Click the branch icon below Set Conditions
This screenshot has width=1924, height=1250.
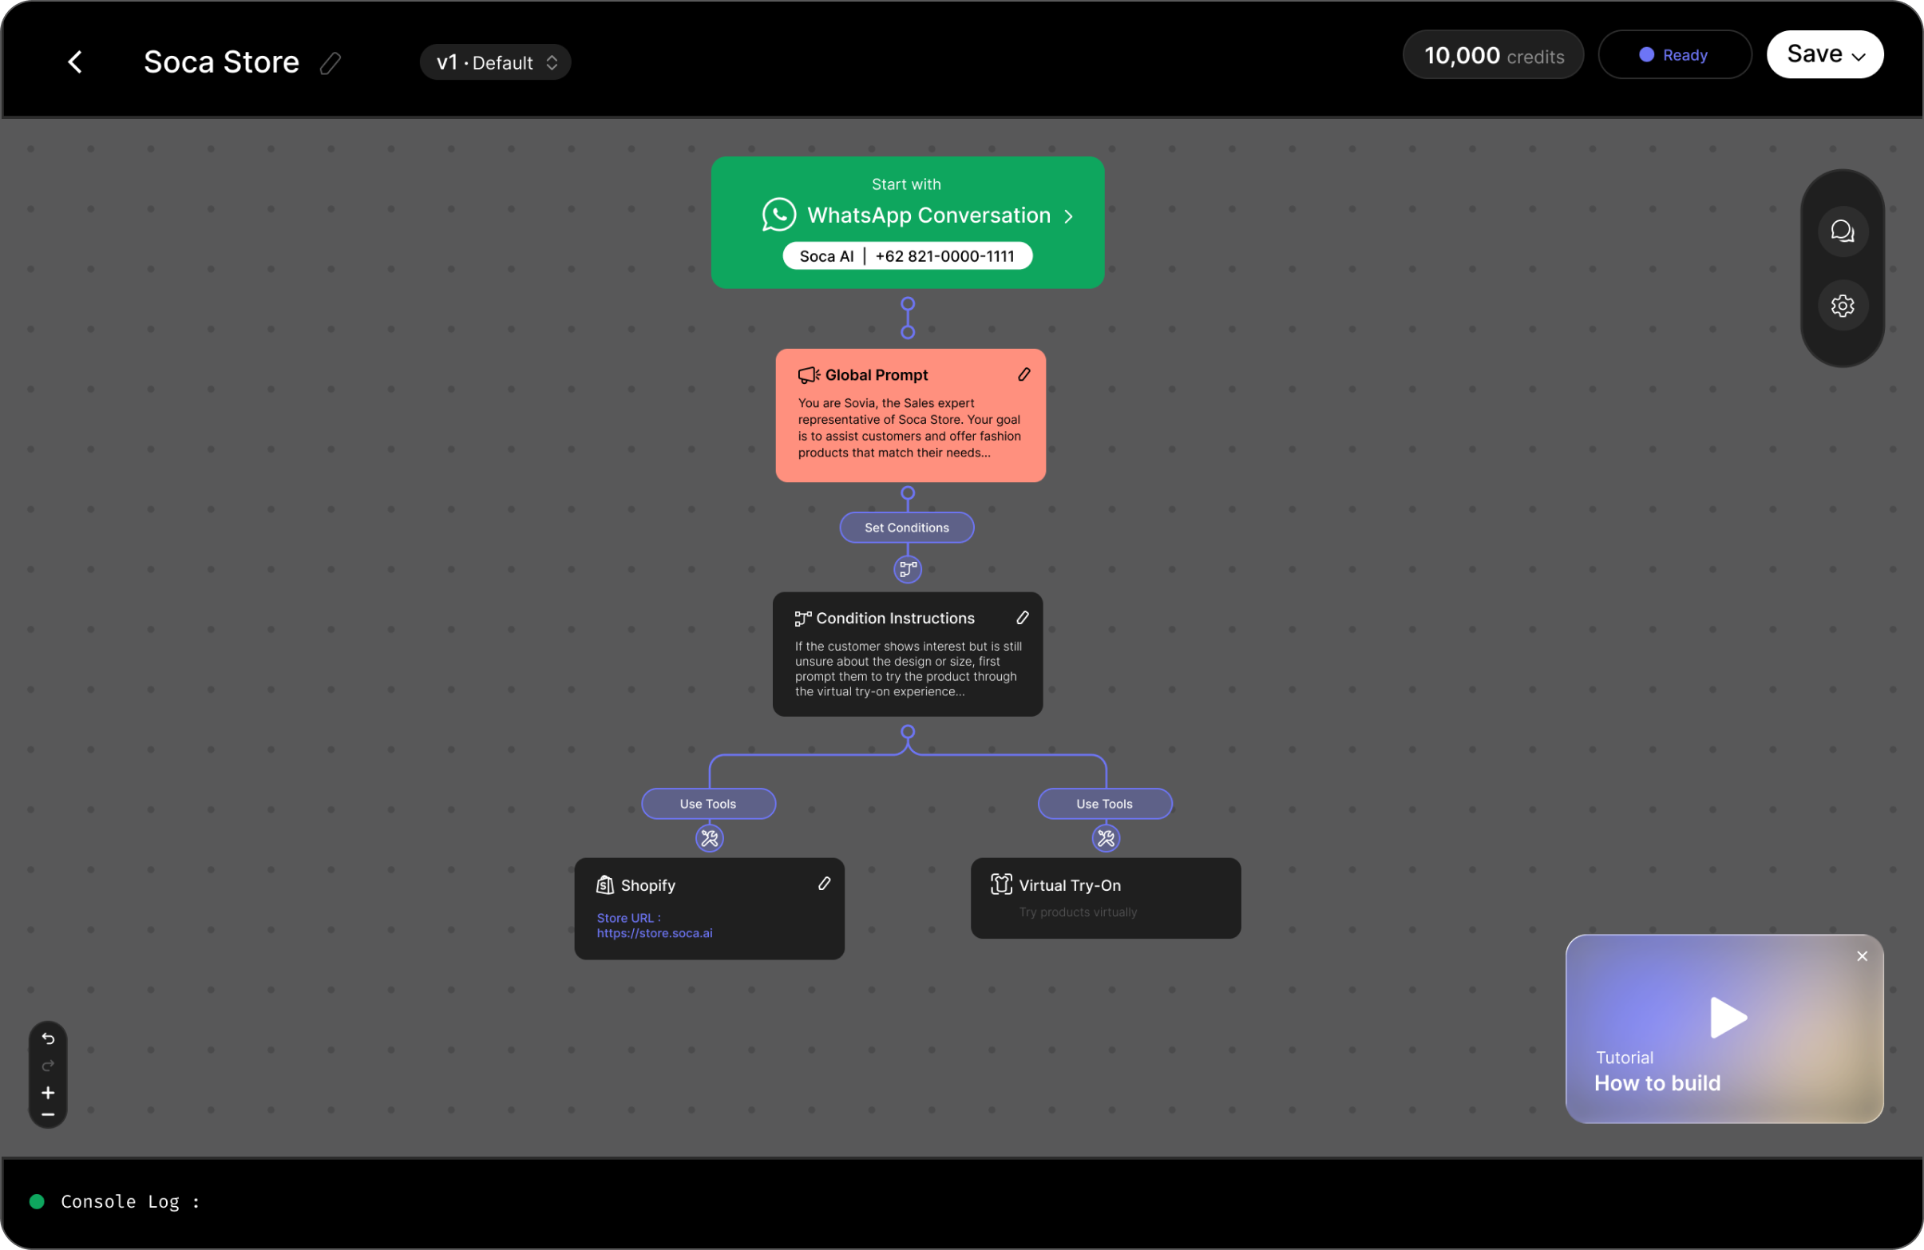click(x=907, y=570)
